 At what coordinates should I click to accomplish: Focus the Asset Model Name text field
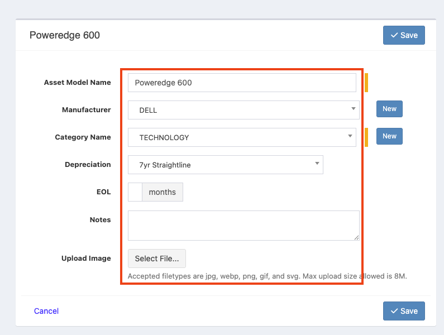point(242,83)
